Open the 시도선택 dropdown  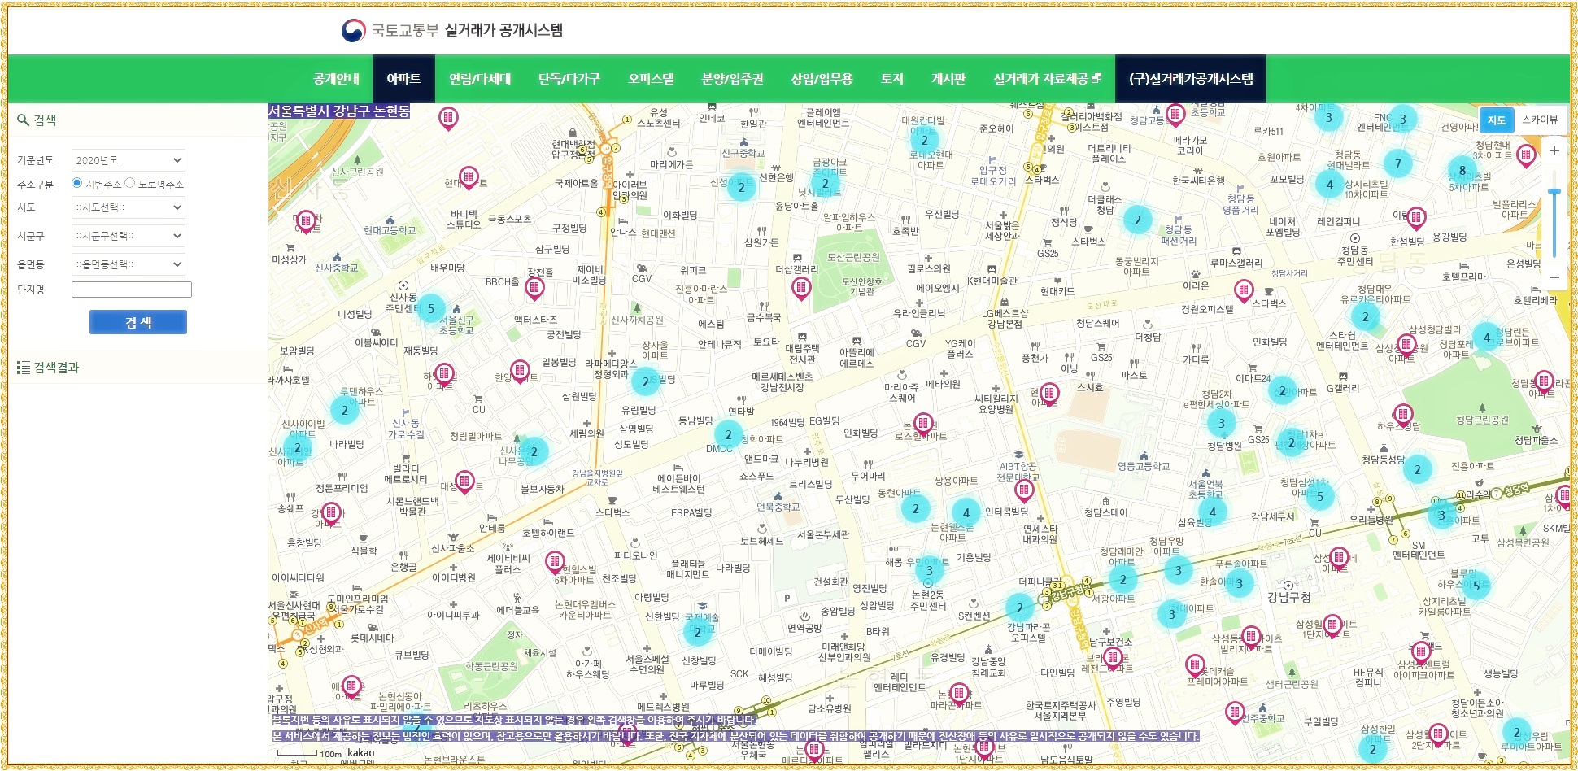(129, 207)
